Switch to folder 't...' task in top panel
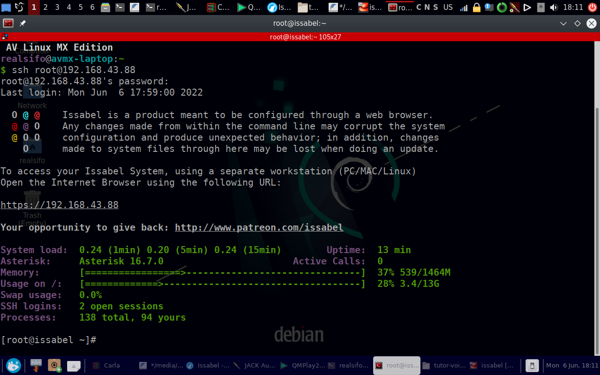The height and width of the screenshot is (375, 600). pyautogui.click(x=309, y=7)
